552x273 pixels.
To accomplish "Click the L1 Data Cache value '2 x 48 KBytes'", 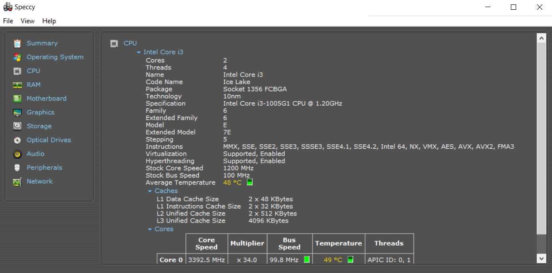I will pyautogui.click(x=270, y=199).
